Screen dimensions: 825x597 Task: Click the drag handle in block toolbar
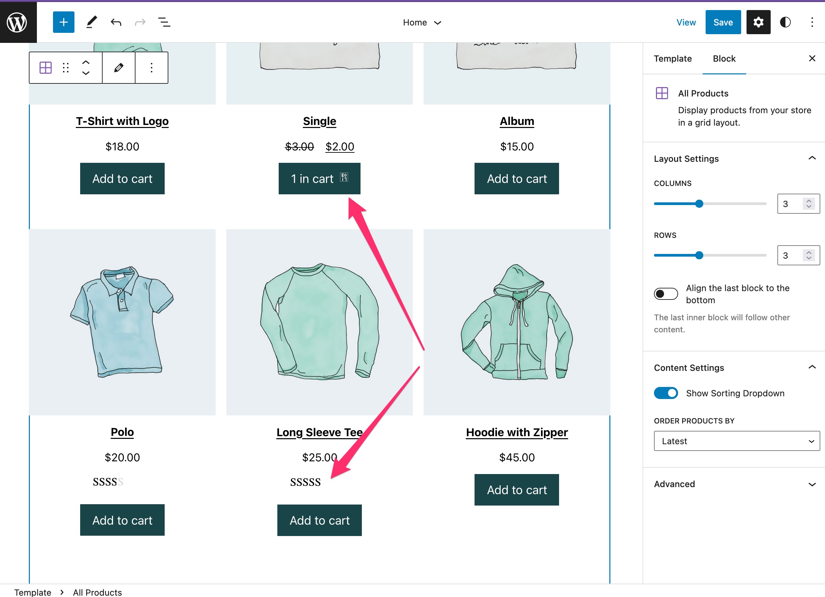[x=65, y=67]
